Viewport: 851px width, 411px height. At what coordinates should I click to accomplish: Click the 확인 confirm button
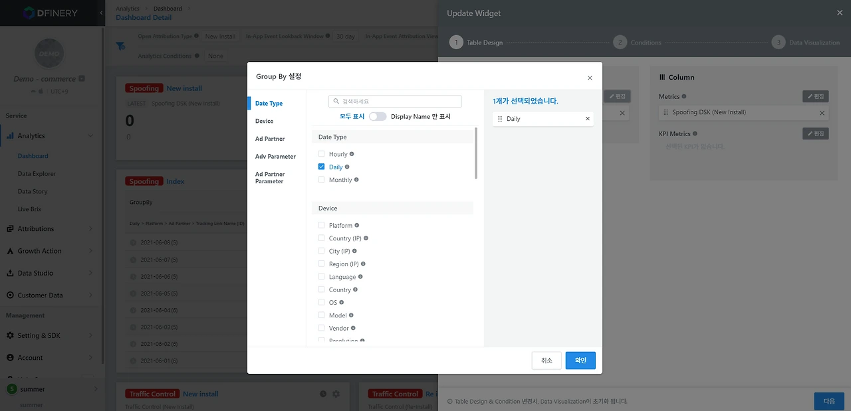tap(580, 361)
